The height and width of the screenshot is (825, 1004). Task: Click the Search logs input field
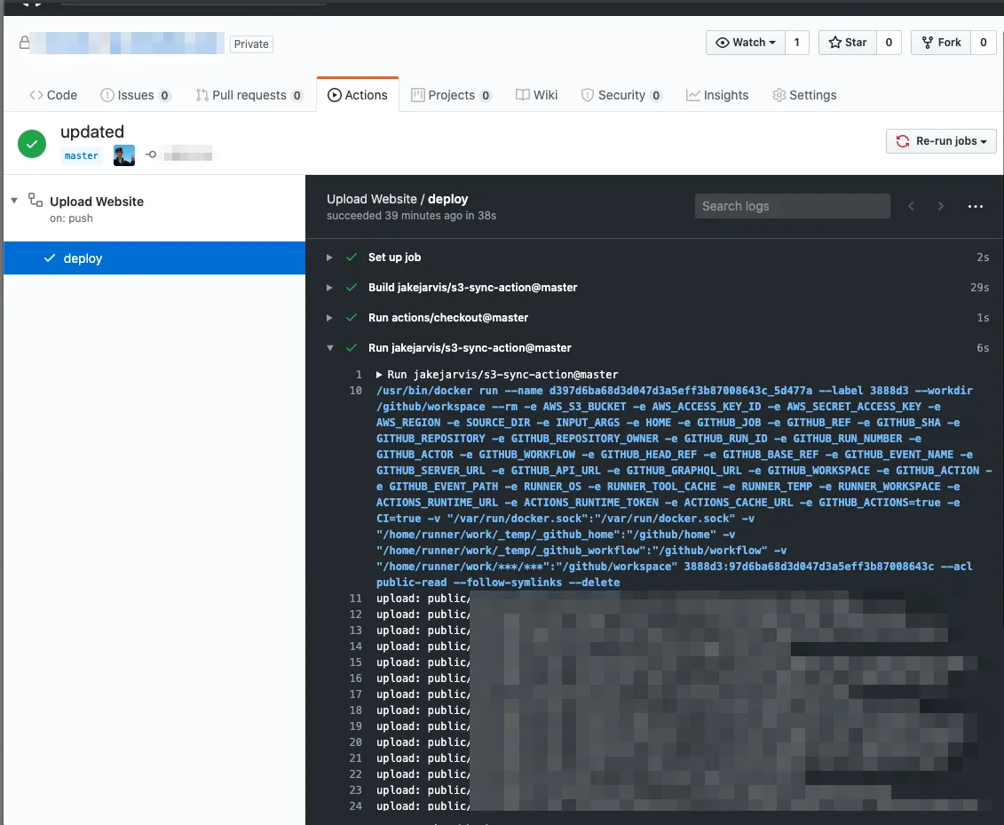[792, 206]
